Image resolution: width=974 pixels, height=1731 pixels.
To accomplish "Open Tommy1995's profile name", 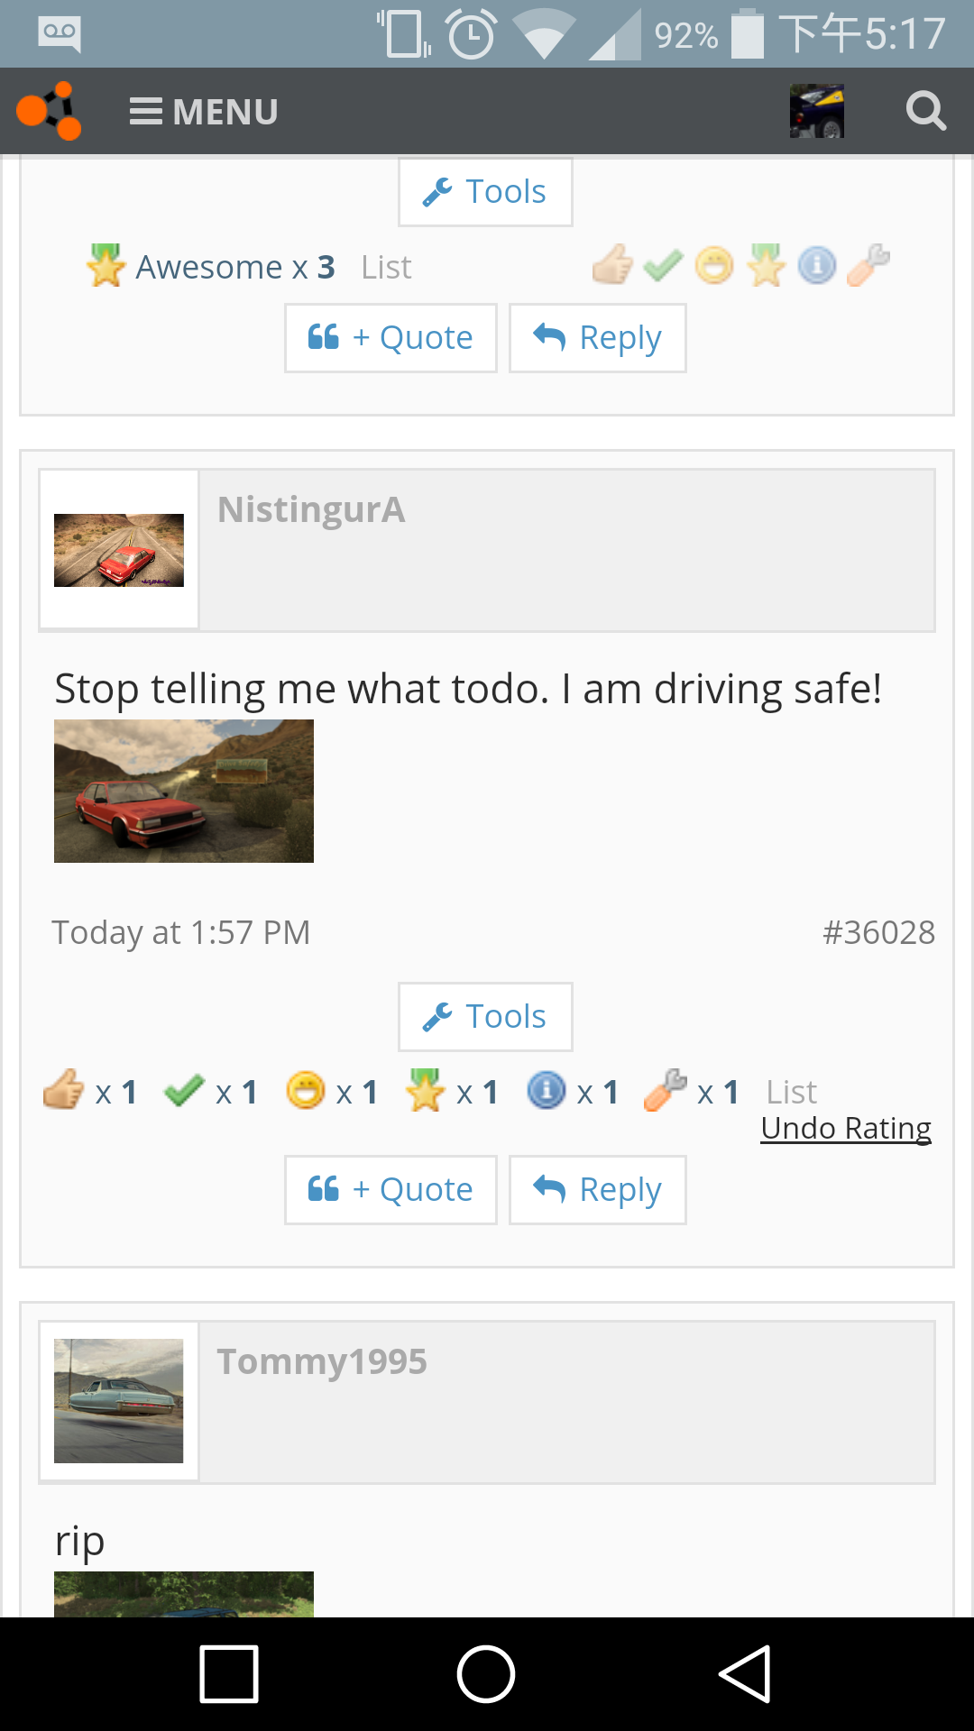I will coord(322,1361).
